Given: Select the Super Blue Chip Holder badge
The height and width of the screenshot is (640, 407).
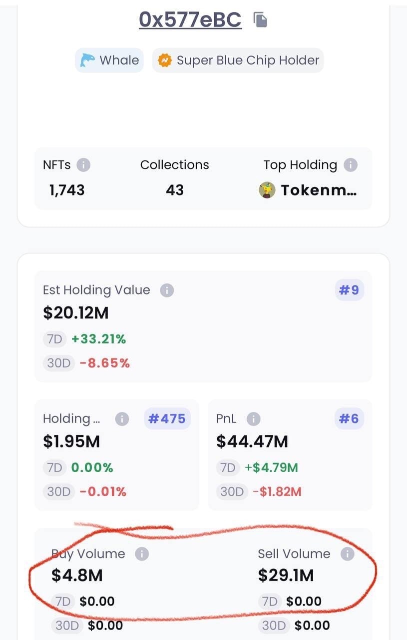Looking at the screenshot, I should (238, 60).
